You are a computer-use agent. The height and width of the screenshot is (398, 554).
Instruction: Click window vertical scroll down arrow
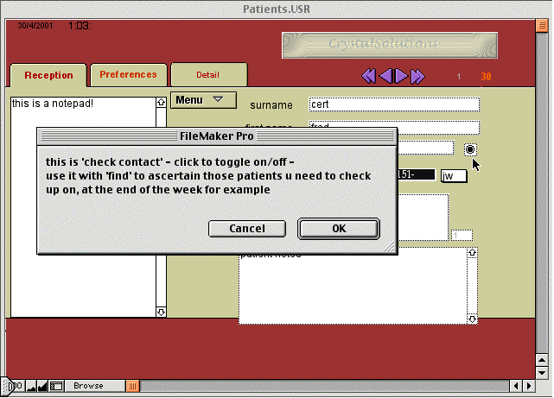(542, 373)
